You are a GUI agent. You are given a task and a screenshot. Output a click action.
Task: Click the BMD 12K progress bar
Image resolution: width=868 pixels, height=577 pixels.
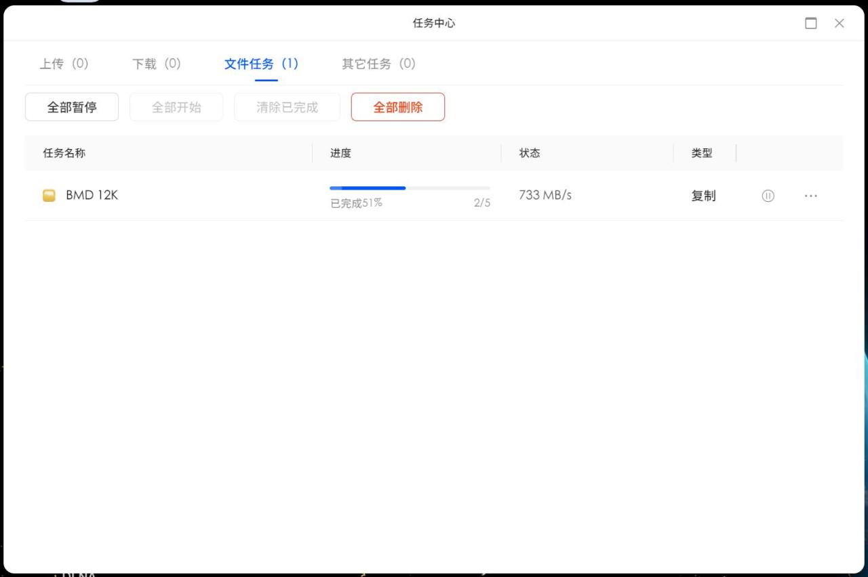pos(410,188)
